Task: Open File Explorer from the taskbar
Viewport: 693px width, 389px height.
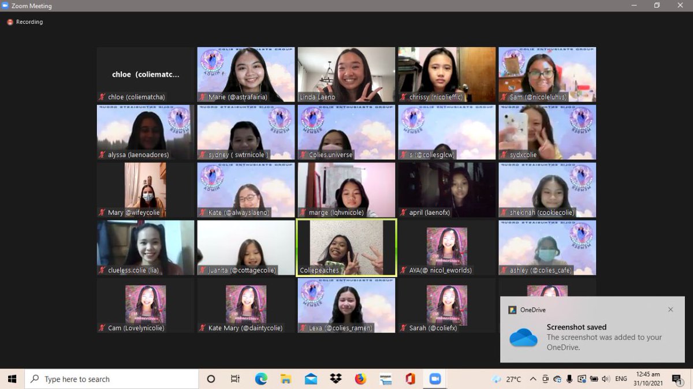Action: click(286, 379)
